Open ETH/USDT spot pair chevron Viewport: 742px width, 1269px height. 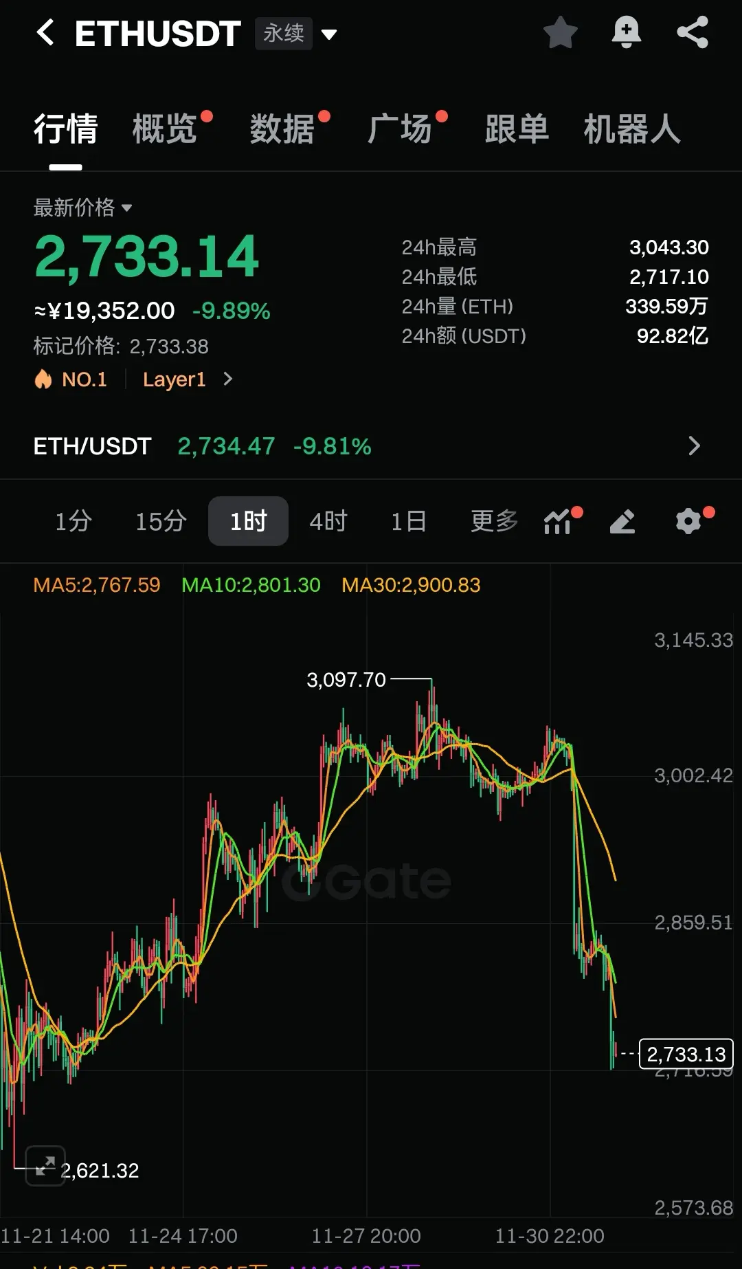694,446
